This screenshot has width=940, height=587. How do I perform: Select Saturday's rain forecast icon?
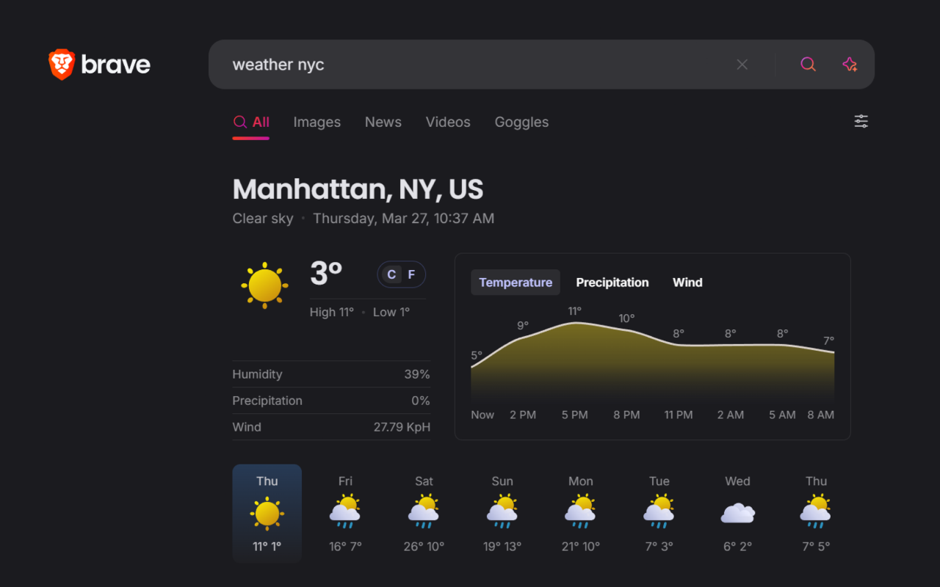pyautogui.click(x=424, y=512)
